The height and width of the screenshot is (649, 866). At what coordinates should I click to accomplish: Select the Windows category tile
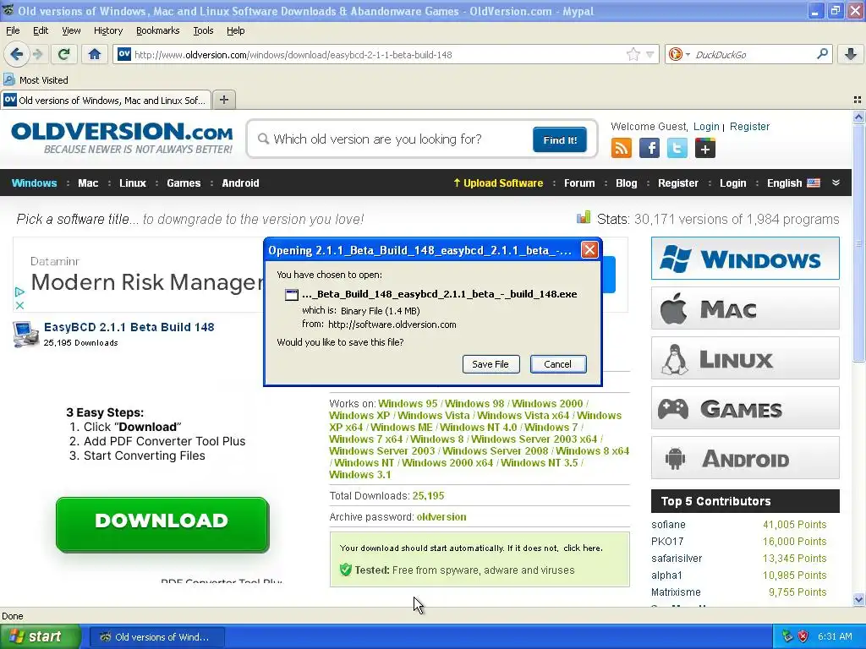pyautogui.click(x=745, y=259)
